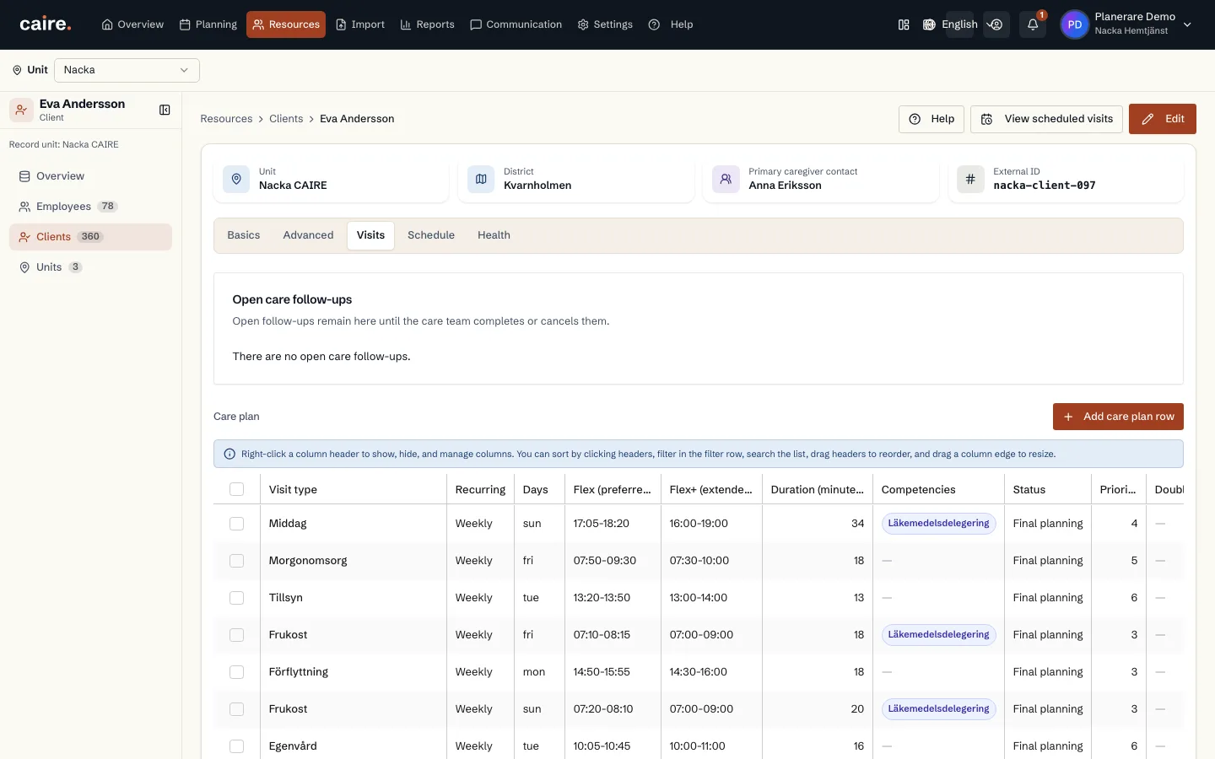
Task: Open the English language selector
Action: [959, 24]
